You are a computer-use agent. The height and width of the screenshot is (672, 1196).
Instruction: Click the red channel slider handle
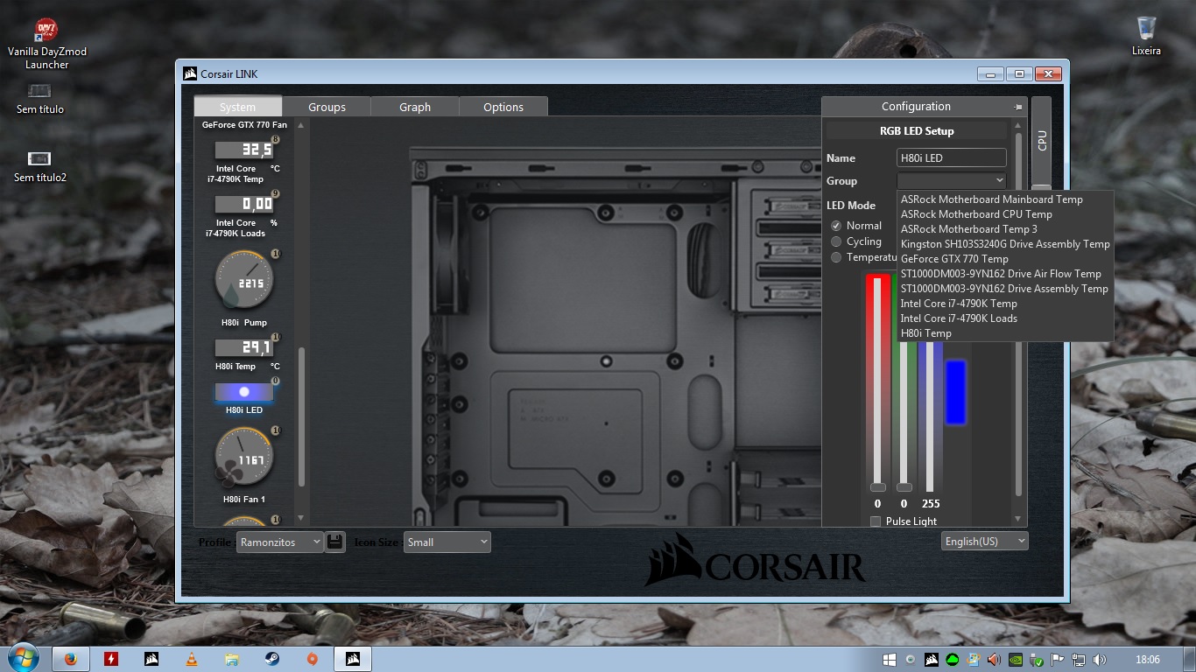tap(877, 487)
